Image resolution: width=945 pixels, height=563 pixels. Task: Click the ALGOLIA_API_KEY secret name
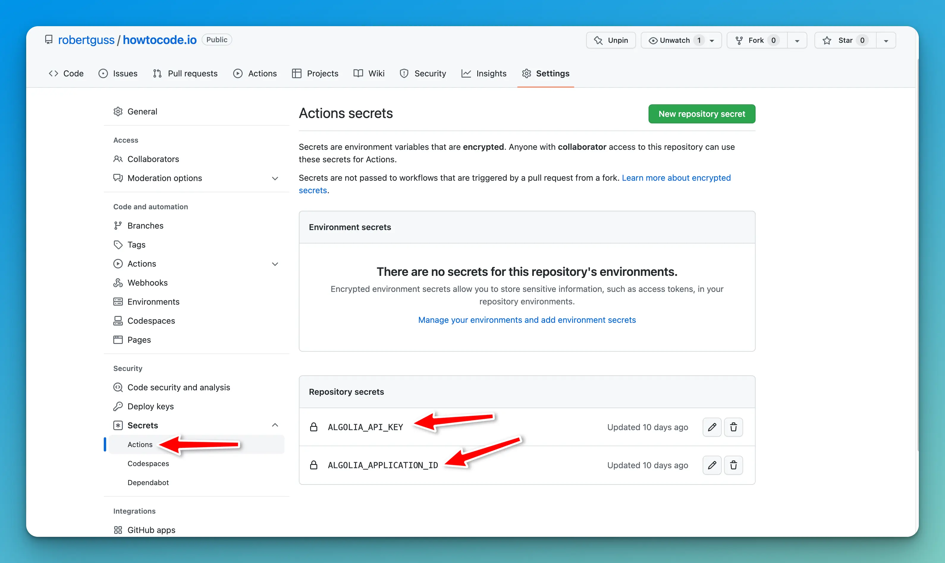click(365, 427)
